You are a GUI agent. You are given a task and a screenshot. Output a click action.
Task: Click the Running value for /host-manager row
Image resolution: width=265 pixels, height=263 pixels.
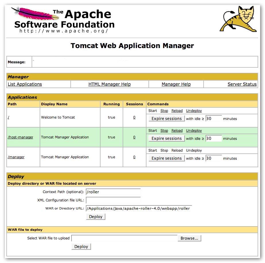coord(112,137)
